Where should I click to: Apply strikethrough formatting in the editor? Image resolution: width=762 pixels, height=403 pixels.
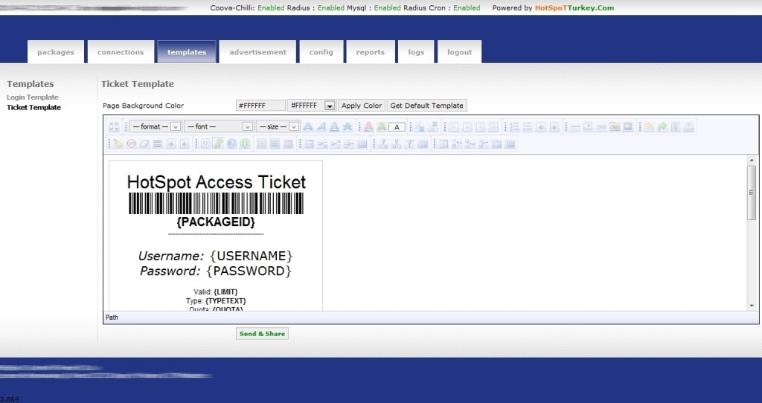point(348,126)
